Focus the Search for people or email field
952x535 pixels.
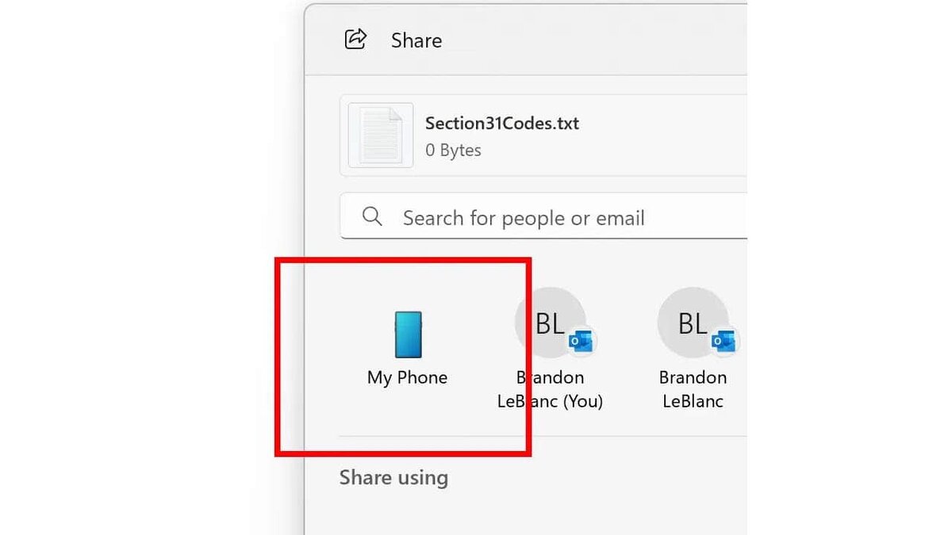click(543, 217)
